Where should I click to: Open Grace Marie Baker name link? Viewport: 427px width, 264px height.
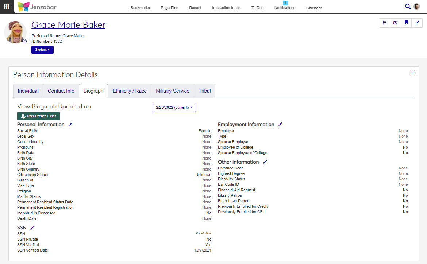point(68,25)
